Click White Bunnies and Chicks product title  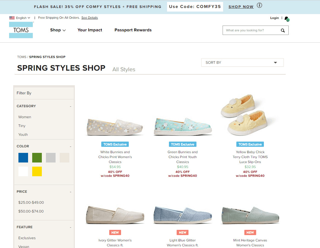coord(115,157)
